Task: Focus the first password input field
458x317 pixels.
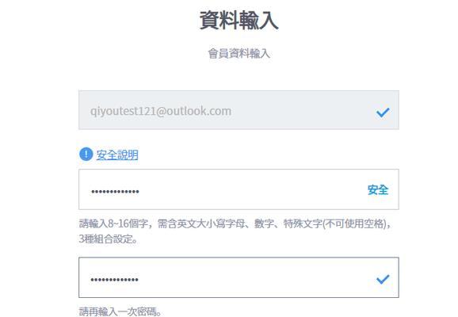Action: [239, 189]
